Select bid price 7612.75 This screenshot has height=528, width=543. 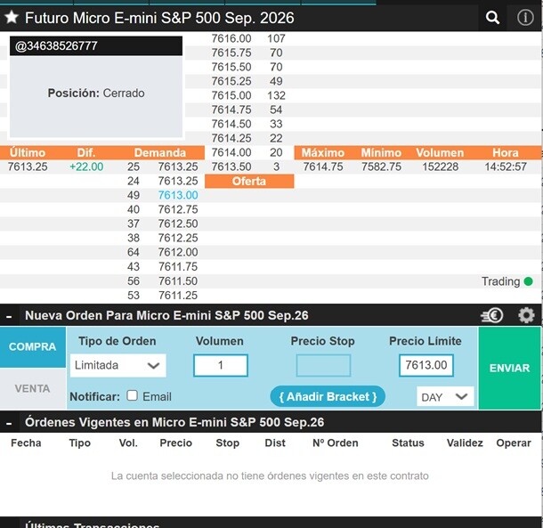tap(178, 209)
